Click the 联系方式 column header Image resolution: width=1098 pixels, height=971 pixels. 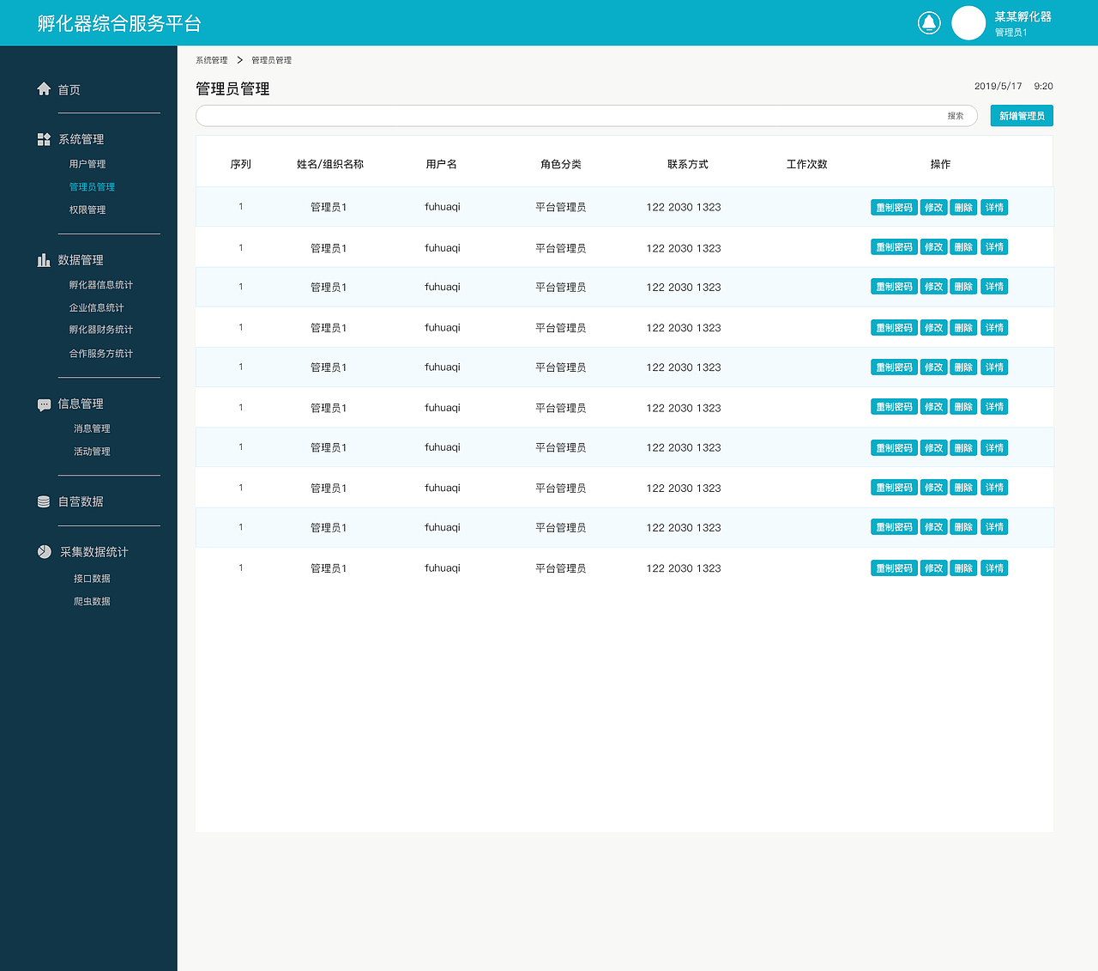click(688, 164)
